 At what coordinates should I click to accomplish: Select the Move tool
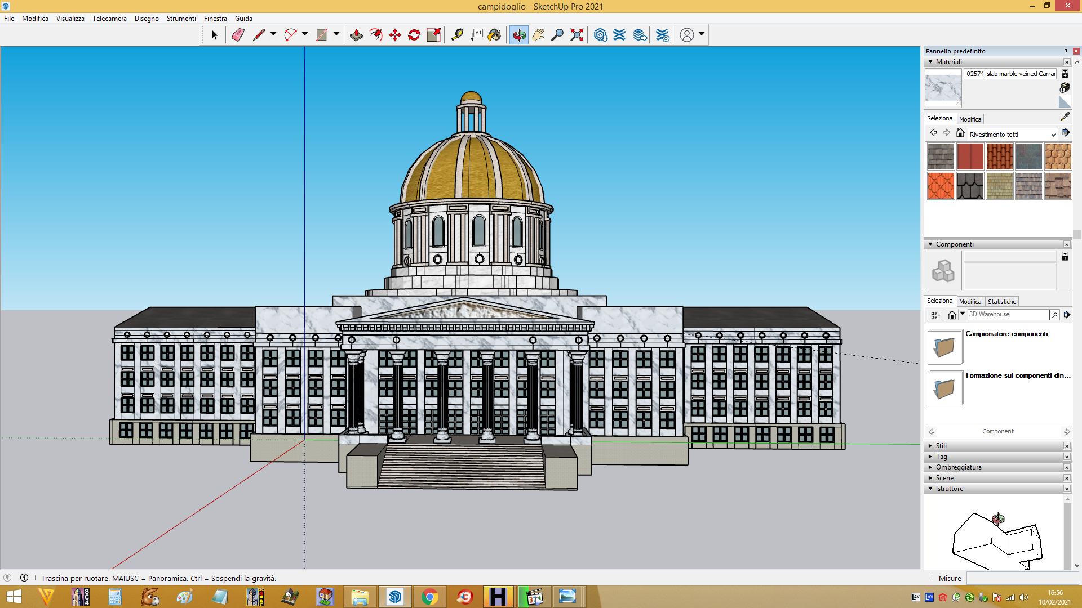(395, 35)
